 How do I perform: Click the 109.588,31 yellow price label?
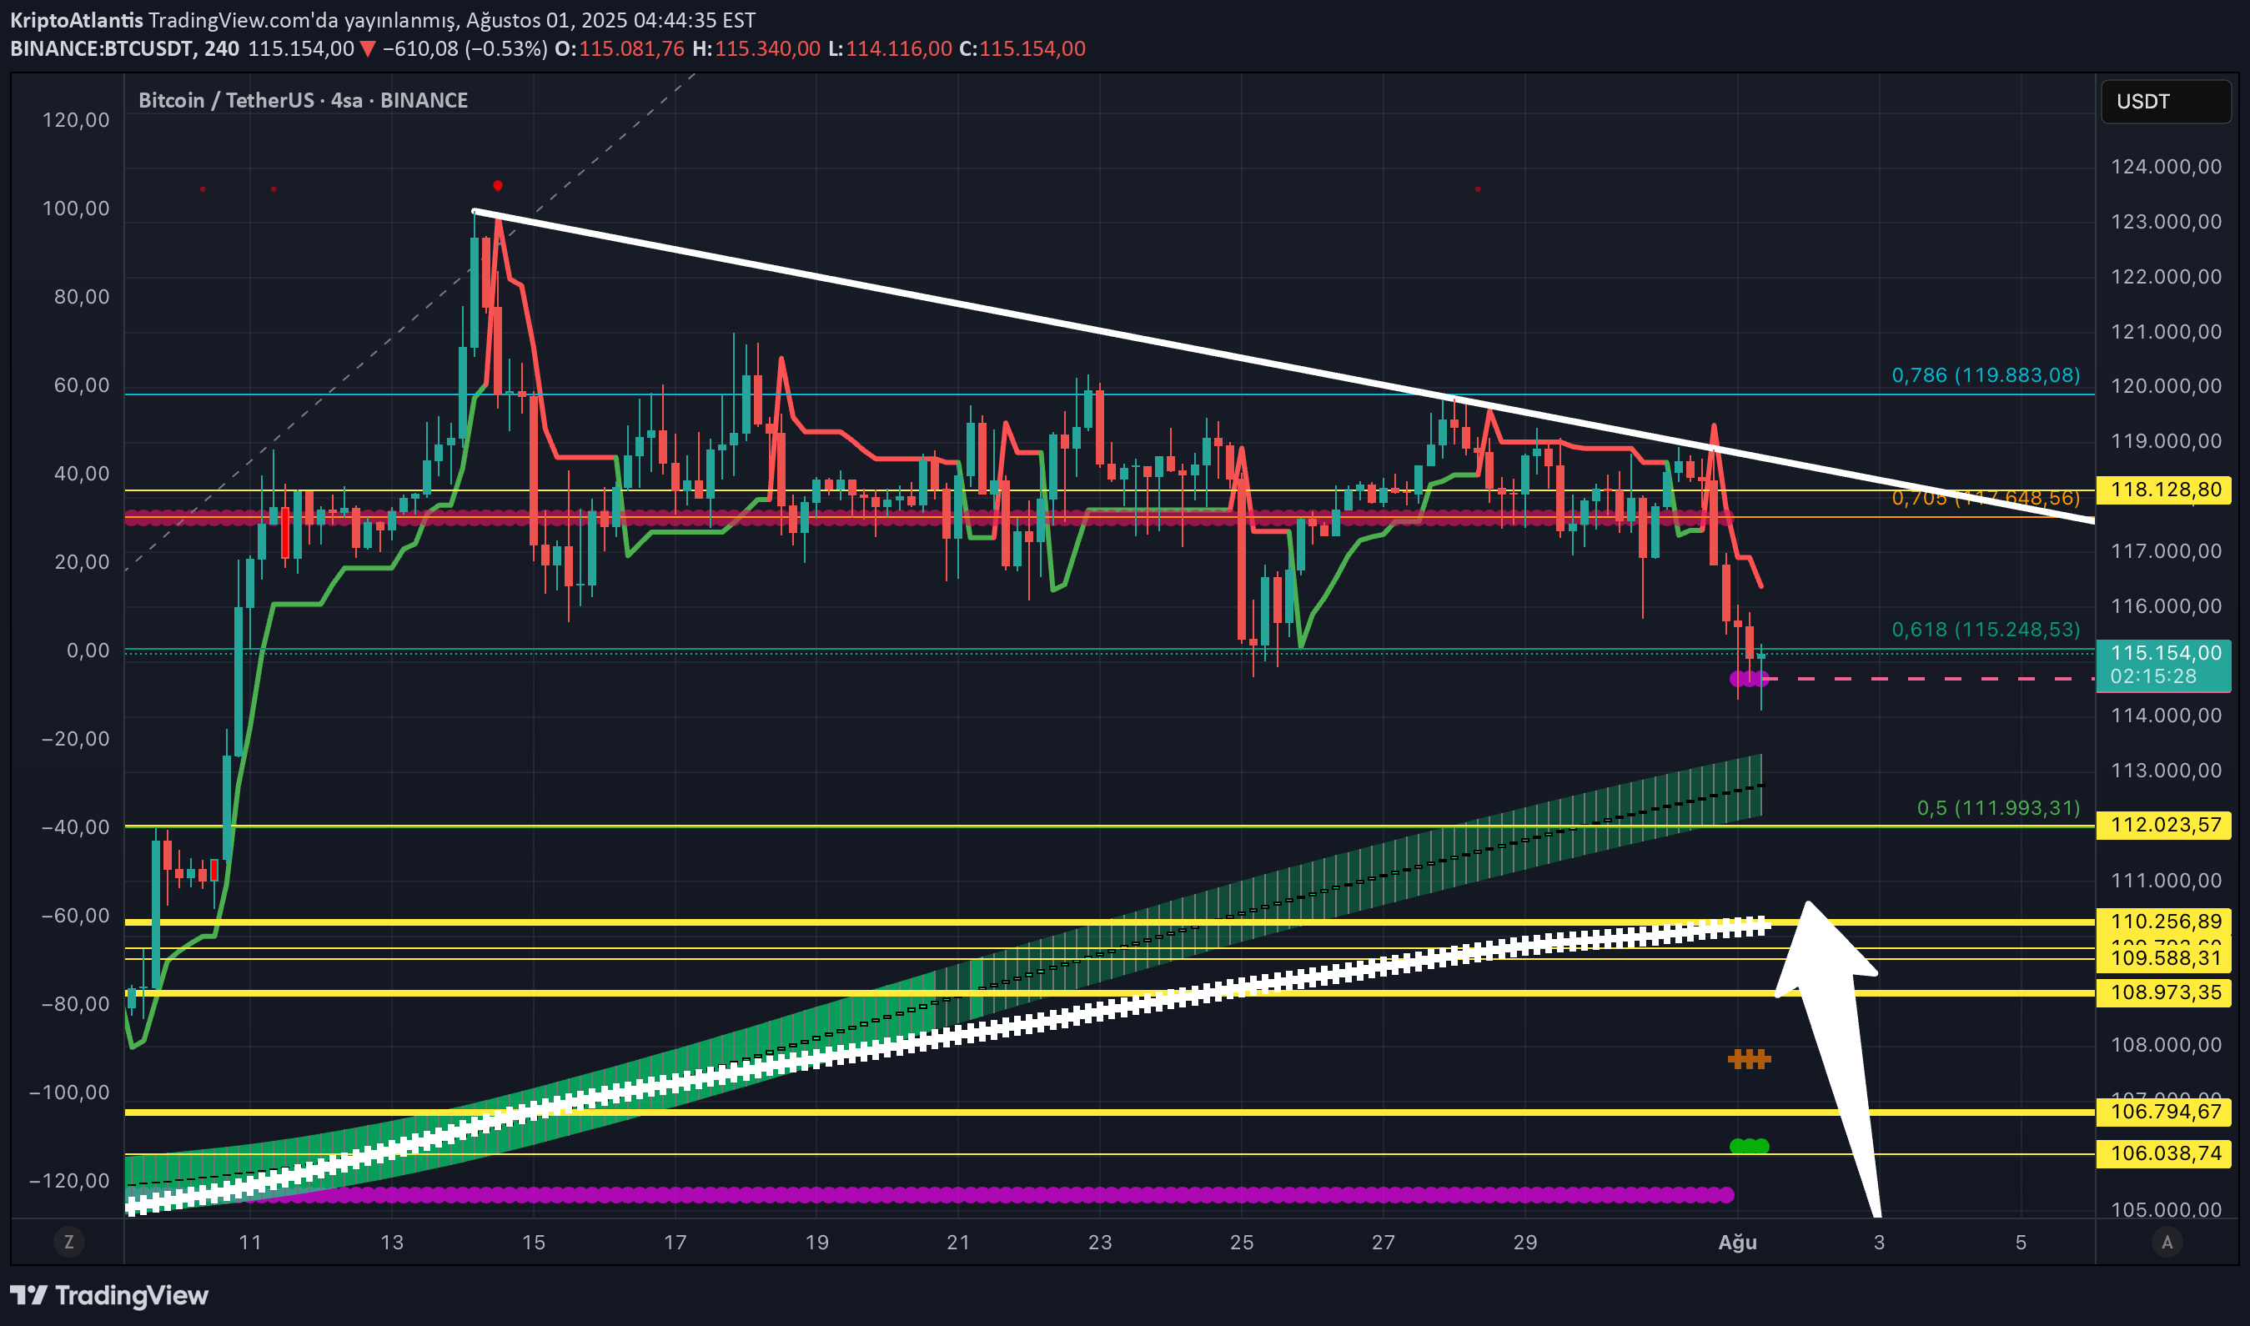(2163, 958)
